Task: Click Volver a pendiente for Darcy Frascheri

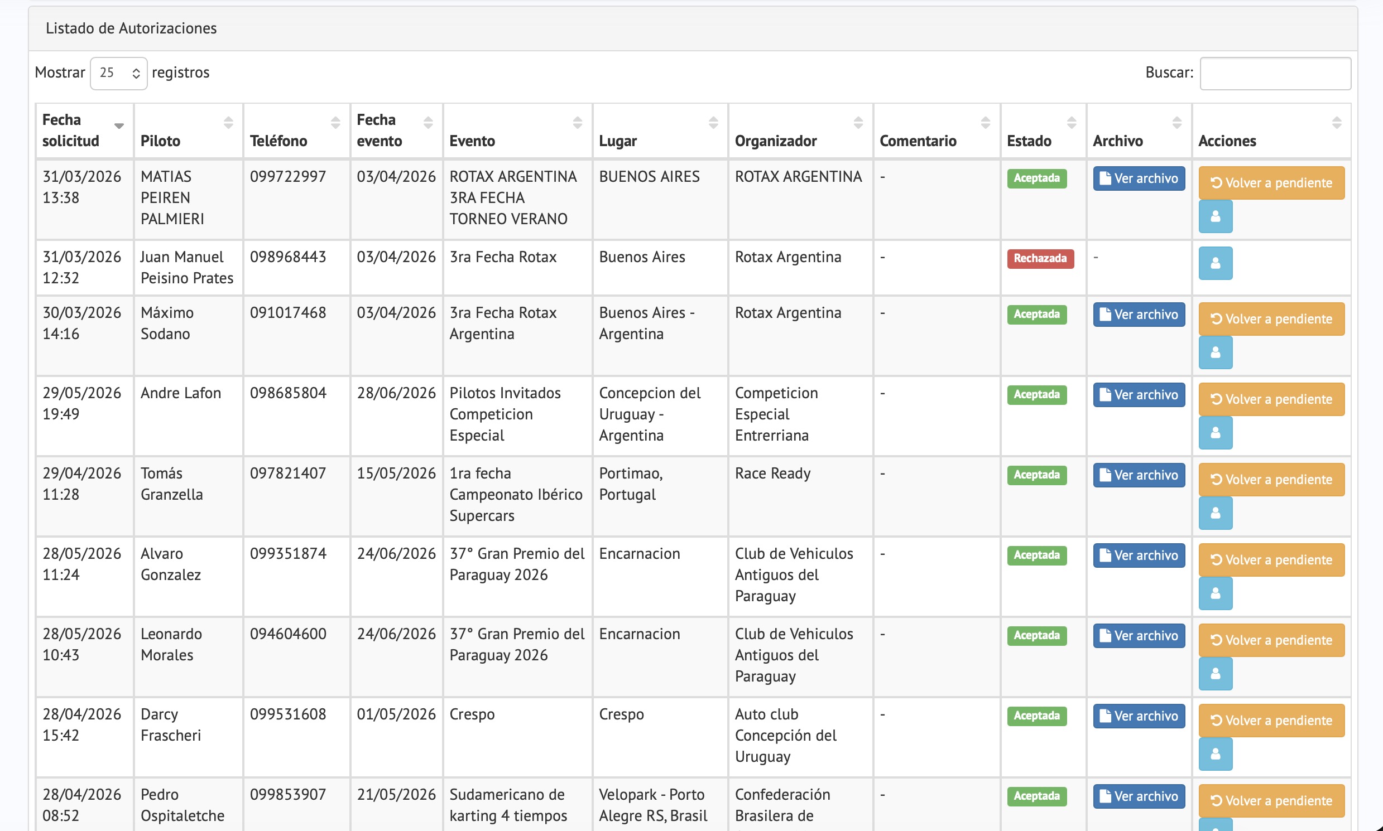Action: pos(1271,720)
